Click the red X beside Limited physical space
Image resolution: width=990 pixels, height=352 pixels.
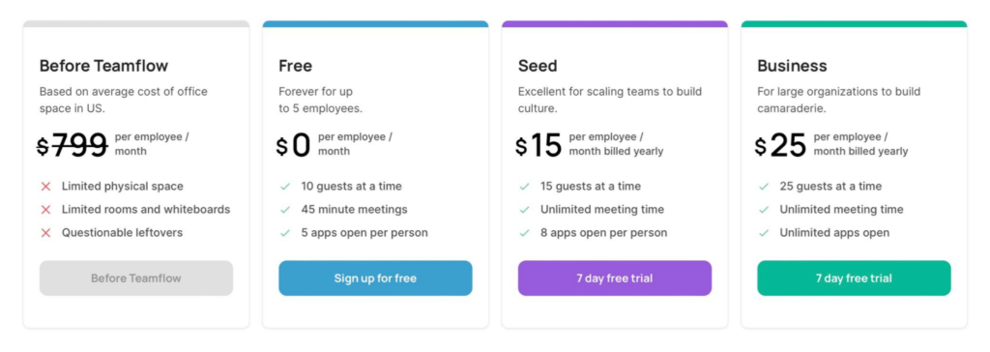pos(45,187)
